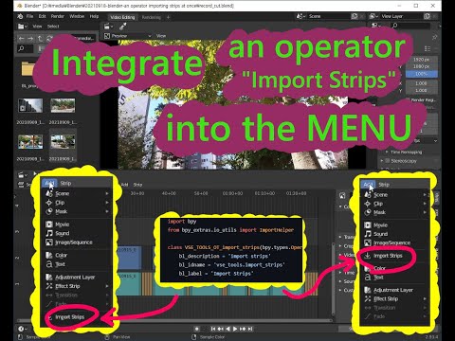Viewport: 455px width, 341px height.
Task: Click Import Strips under Image/Sequence in right menu
Action: 395,256
